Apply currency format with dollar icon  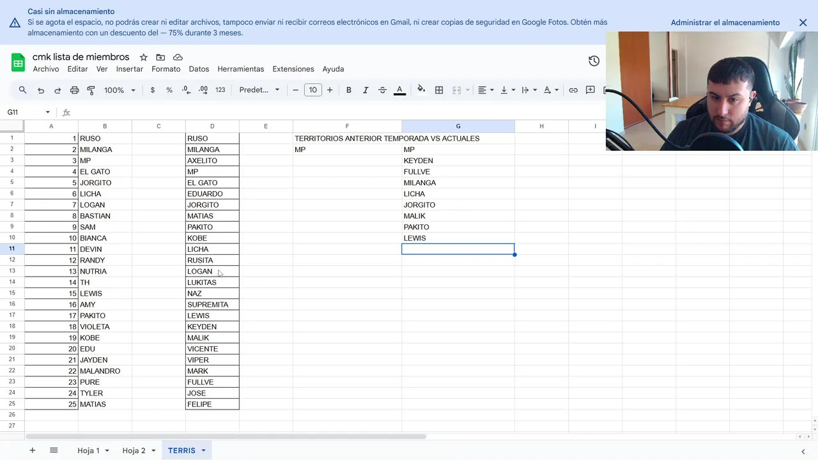click(x=152, y=90)
